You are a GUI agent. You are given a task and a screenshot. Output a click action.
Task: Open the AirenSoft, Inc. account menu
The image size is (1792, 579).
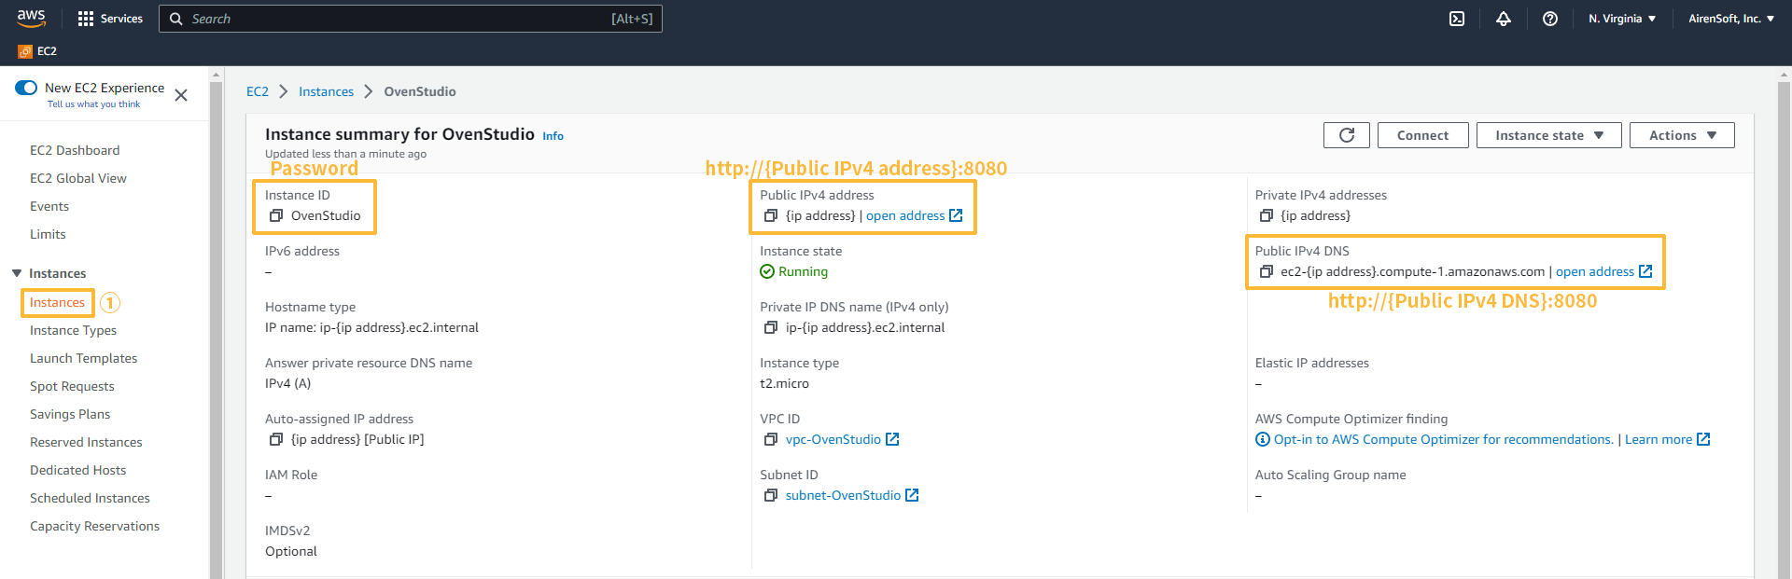tap(1731, 19)
